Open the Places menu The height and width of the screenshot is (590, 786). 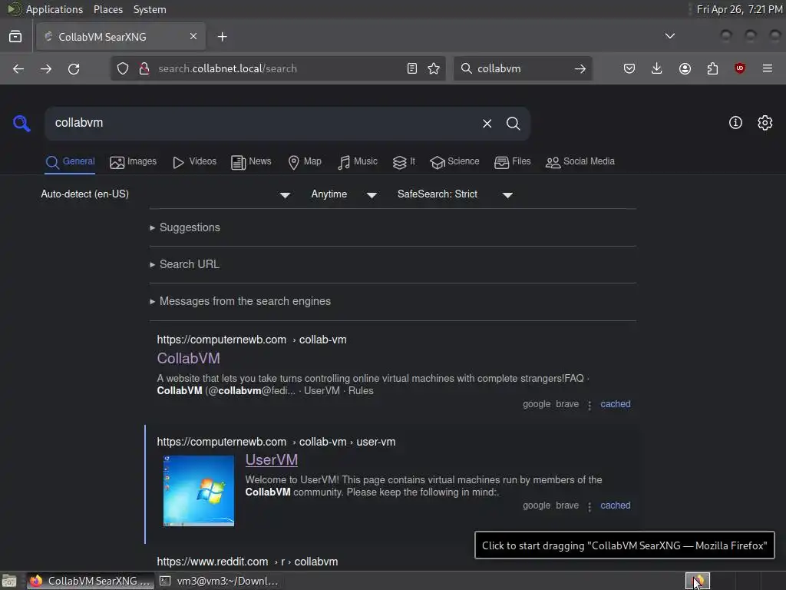tap(108, 9)
